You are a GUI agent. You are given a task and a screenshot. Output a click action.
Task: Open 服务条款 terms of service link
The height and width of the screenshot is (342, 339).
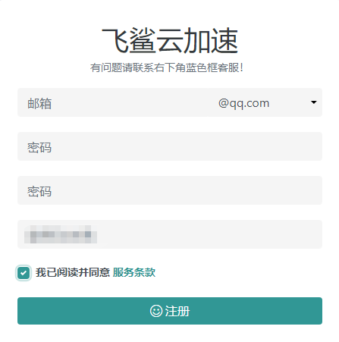tap(134, 272)
